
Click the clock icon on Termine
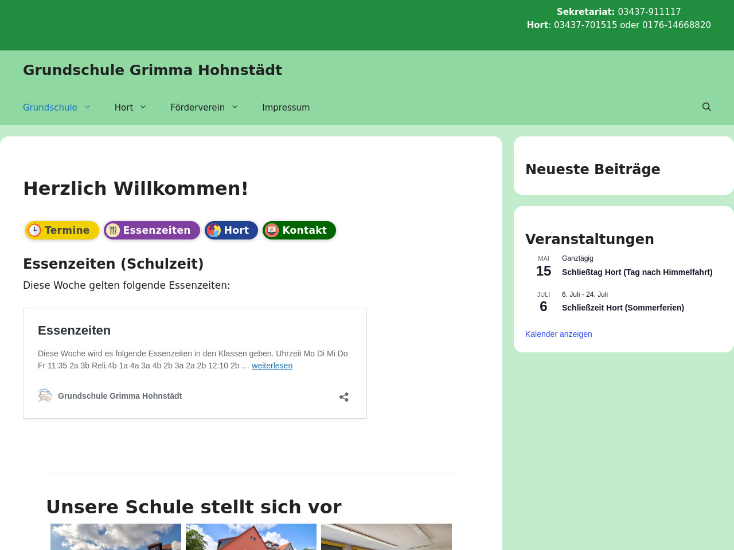[34, 230]
